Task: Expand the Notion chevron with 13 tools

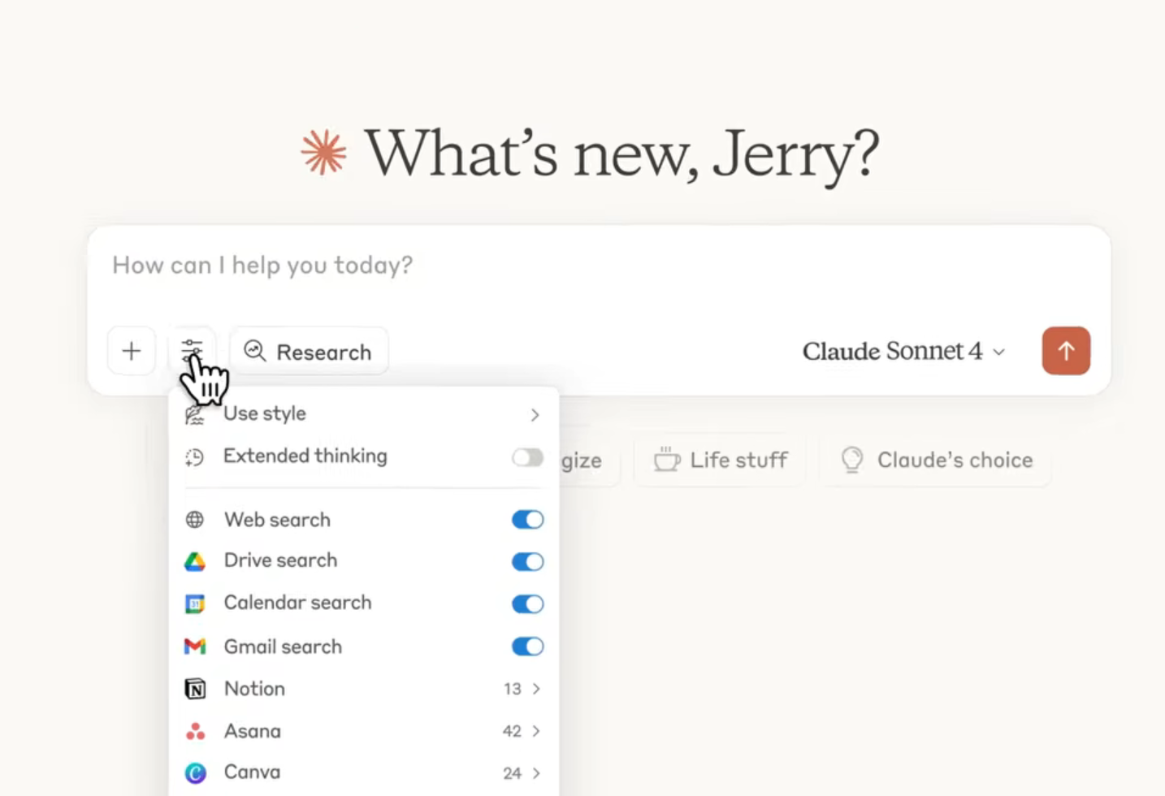Action: (x=536, y=689)
